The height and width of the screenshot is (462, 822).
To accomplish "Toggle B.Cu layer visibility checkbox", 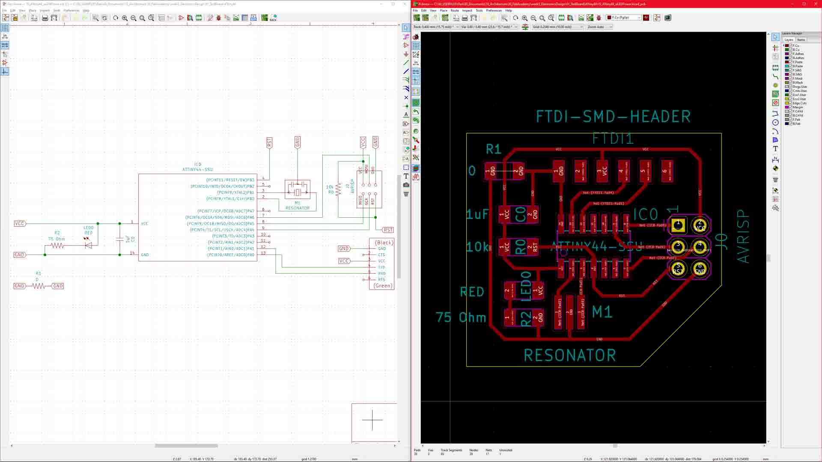I will (x=791, y=50).
